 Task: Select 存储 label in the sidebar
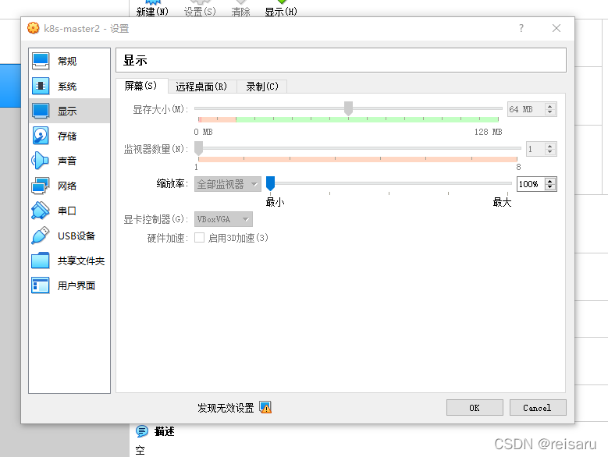coord(67,136)
